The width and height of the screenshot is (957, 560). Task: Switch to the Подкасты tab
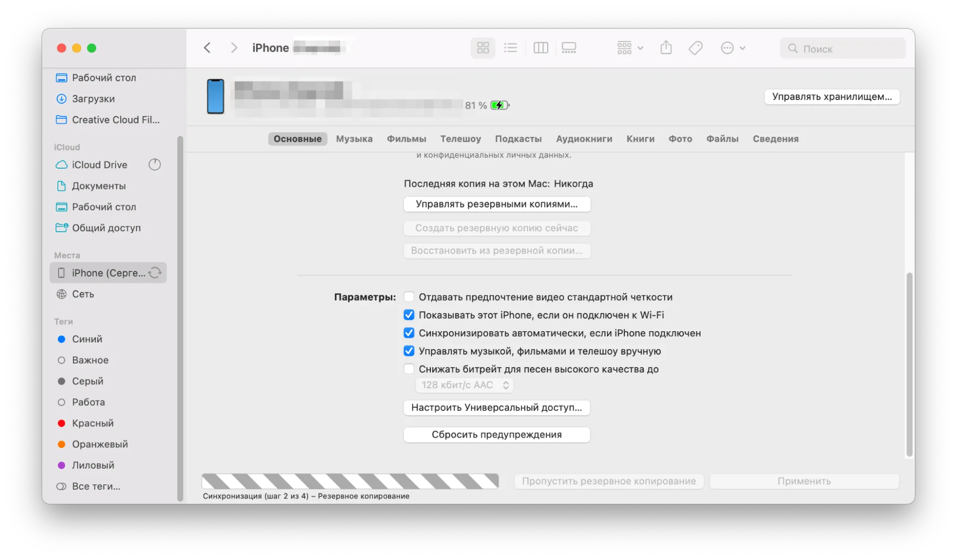(x=518, y=139)
